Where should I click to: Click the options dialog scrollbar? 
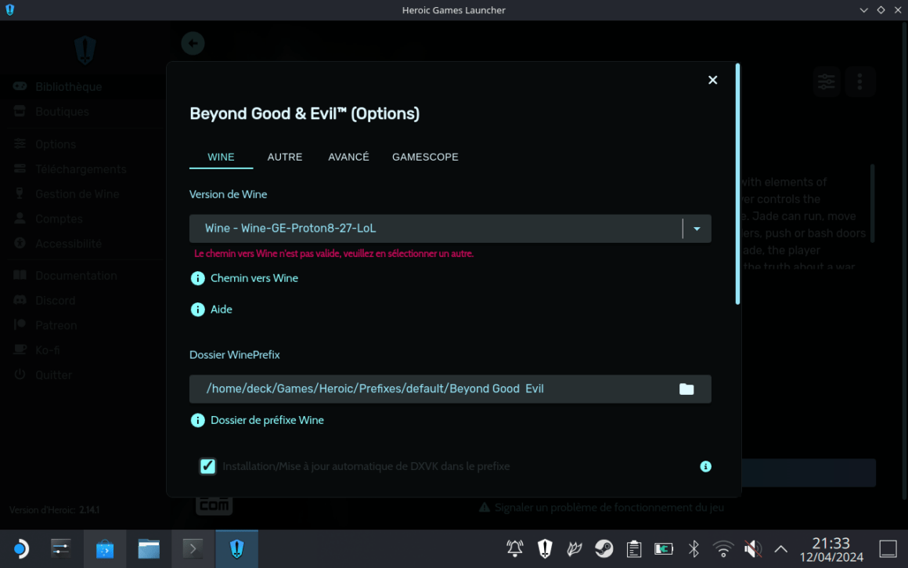tap(737, 184)
